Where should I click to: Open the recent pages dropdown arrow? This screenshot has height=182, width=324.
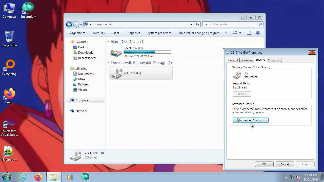click(x=81, y=24)
